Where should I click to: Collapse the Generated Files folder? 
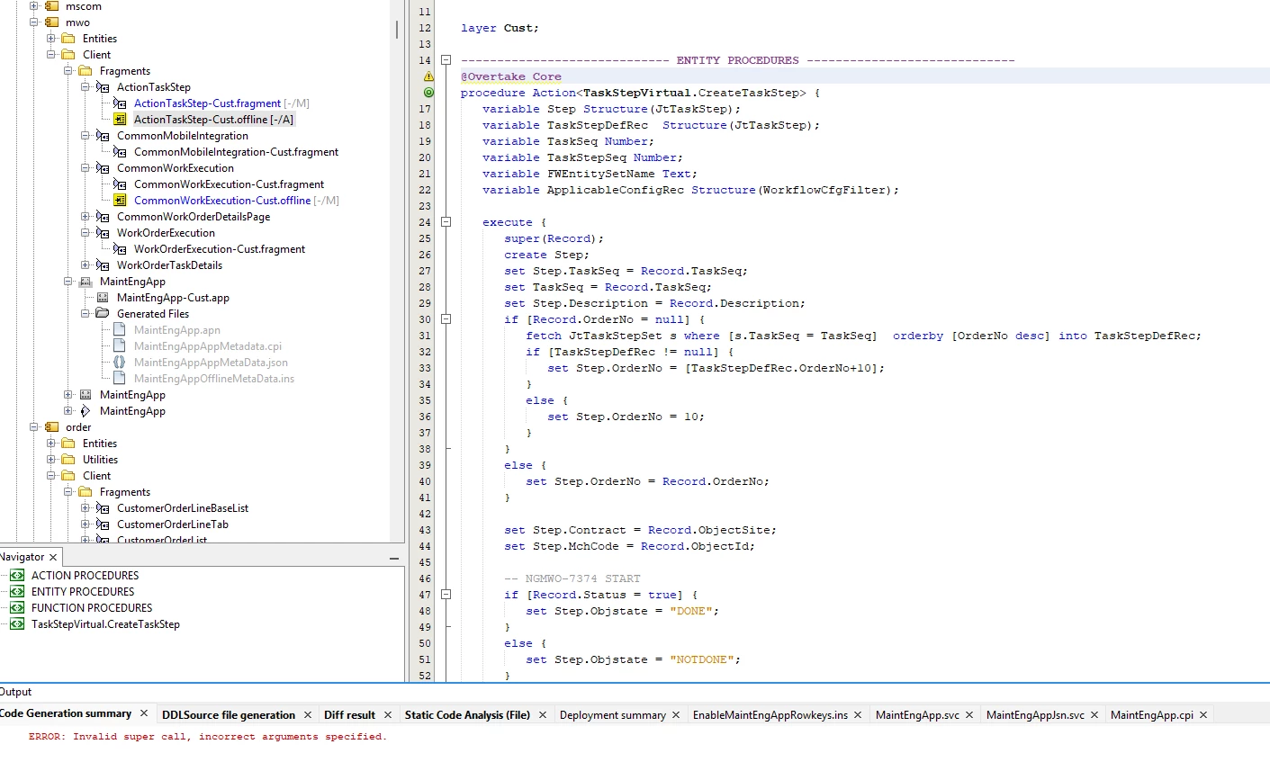click(86, 314)
